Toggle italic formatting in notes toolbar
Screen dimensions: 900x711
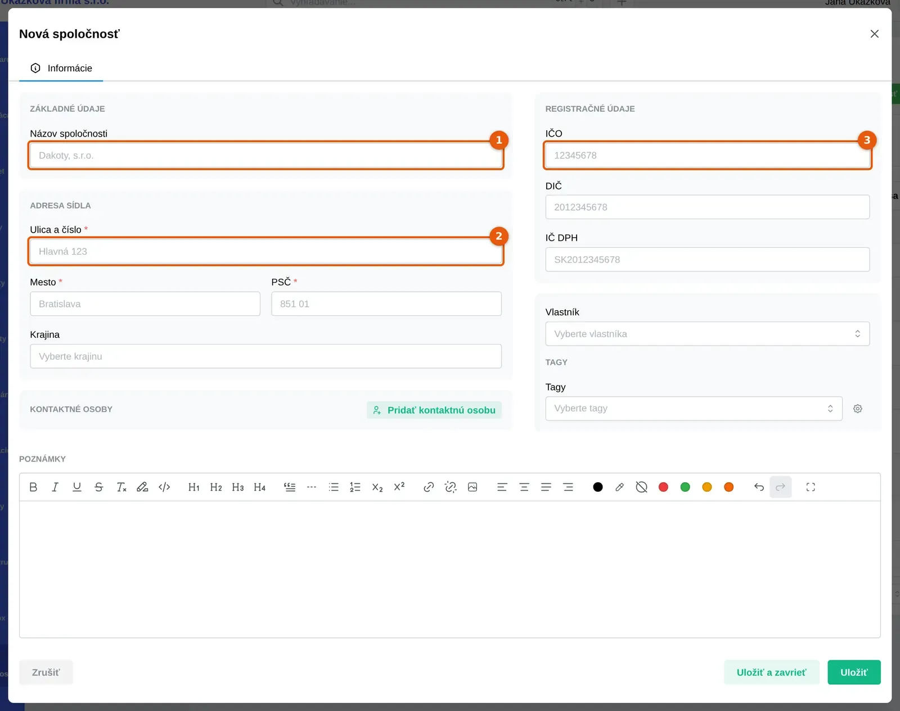pos(55,487)
